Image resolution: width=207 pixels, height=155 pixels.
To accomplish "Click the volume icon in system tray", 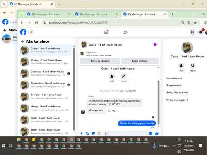I will pyautogui.click(x=179, y=152).
